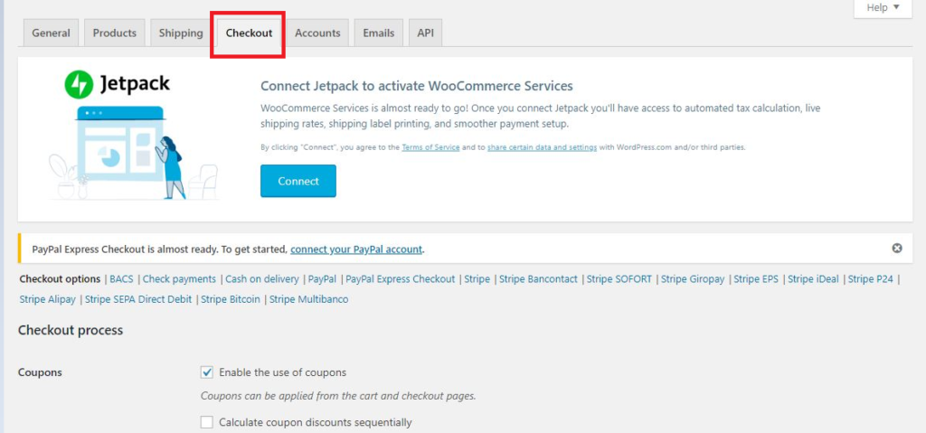Click the Jetpack dashboard illustration
Viewport: 926px width, 433px height.
coord(134,153)
